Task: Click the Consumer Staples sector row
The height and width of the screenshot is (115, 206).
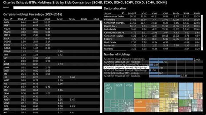Action: click(x=152, y=36)
